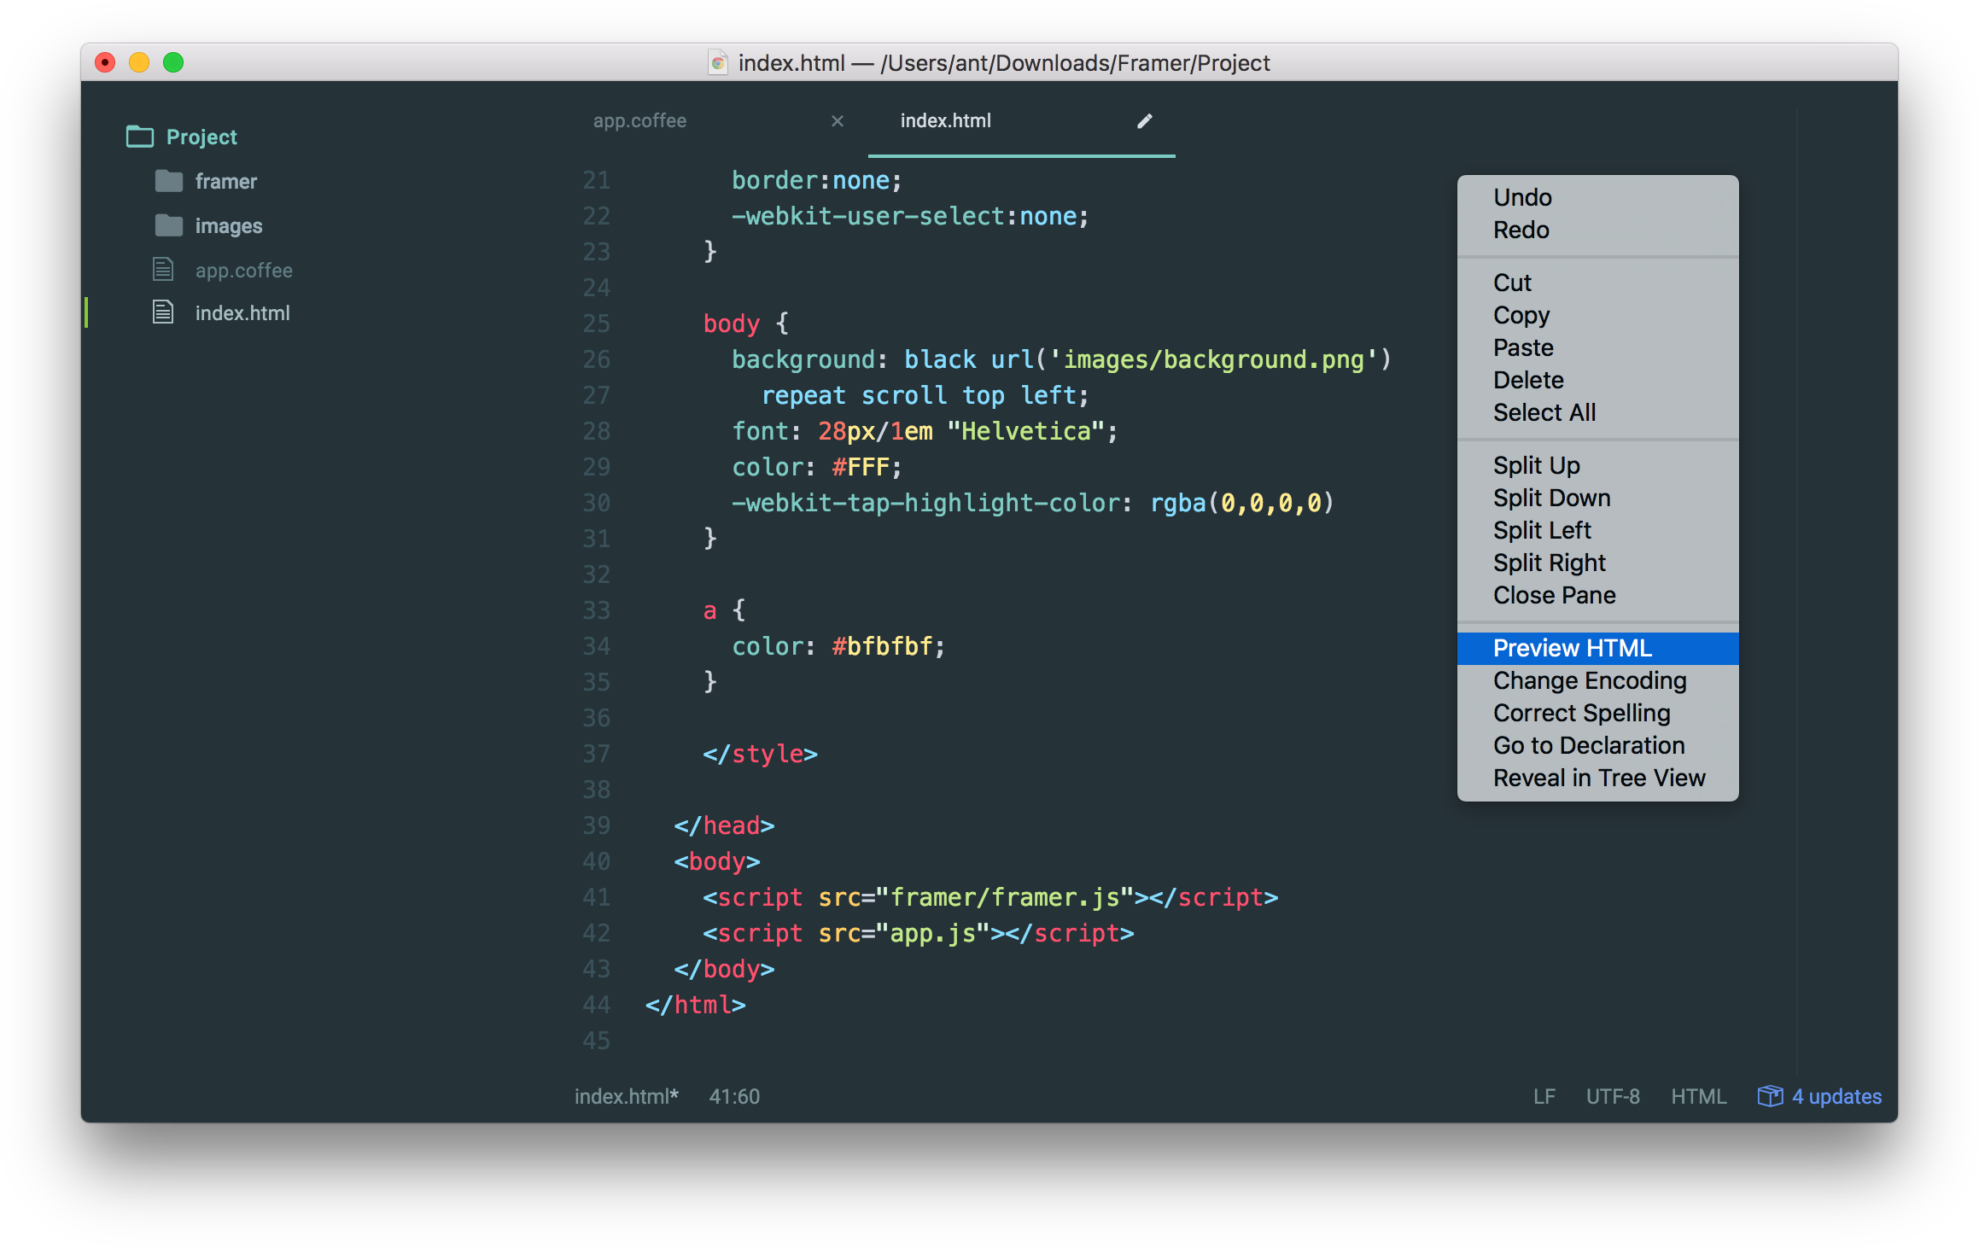Click 'images/background.png' string in the code
1979x1248 pixels.
click(x=1213, y=359)
